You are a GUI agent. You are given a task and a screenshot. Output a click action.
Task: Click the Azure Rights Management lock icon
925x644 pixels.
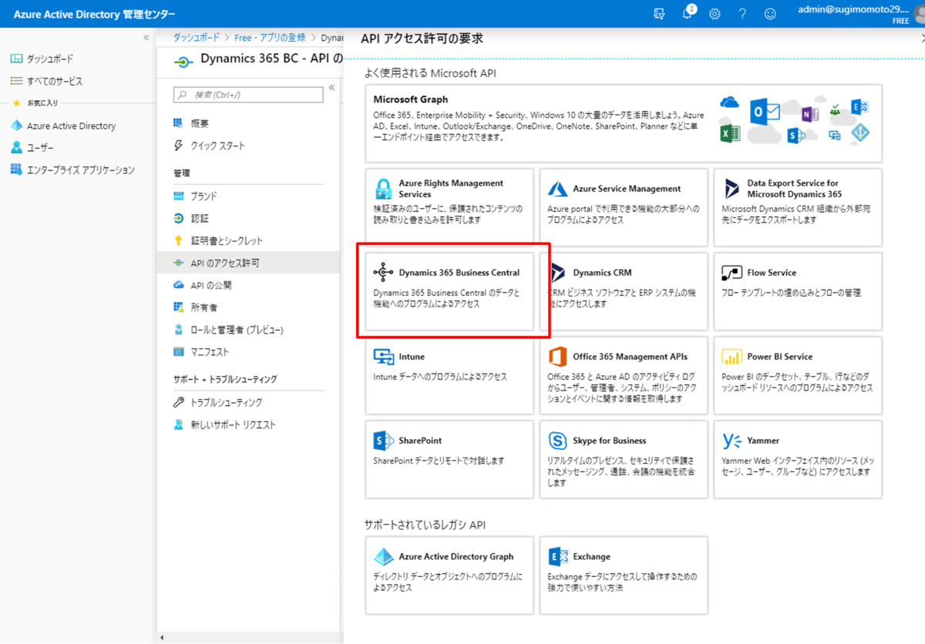383,189
